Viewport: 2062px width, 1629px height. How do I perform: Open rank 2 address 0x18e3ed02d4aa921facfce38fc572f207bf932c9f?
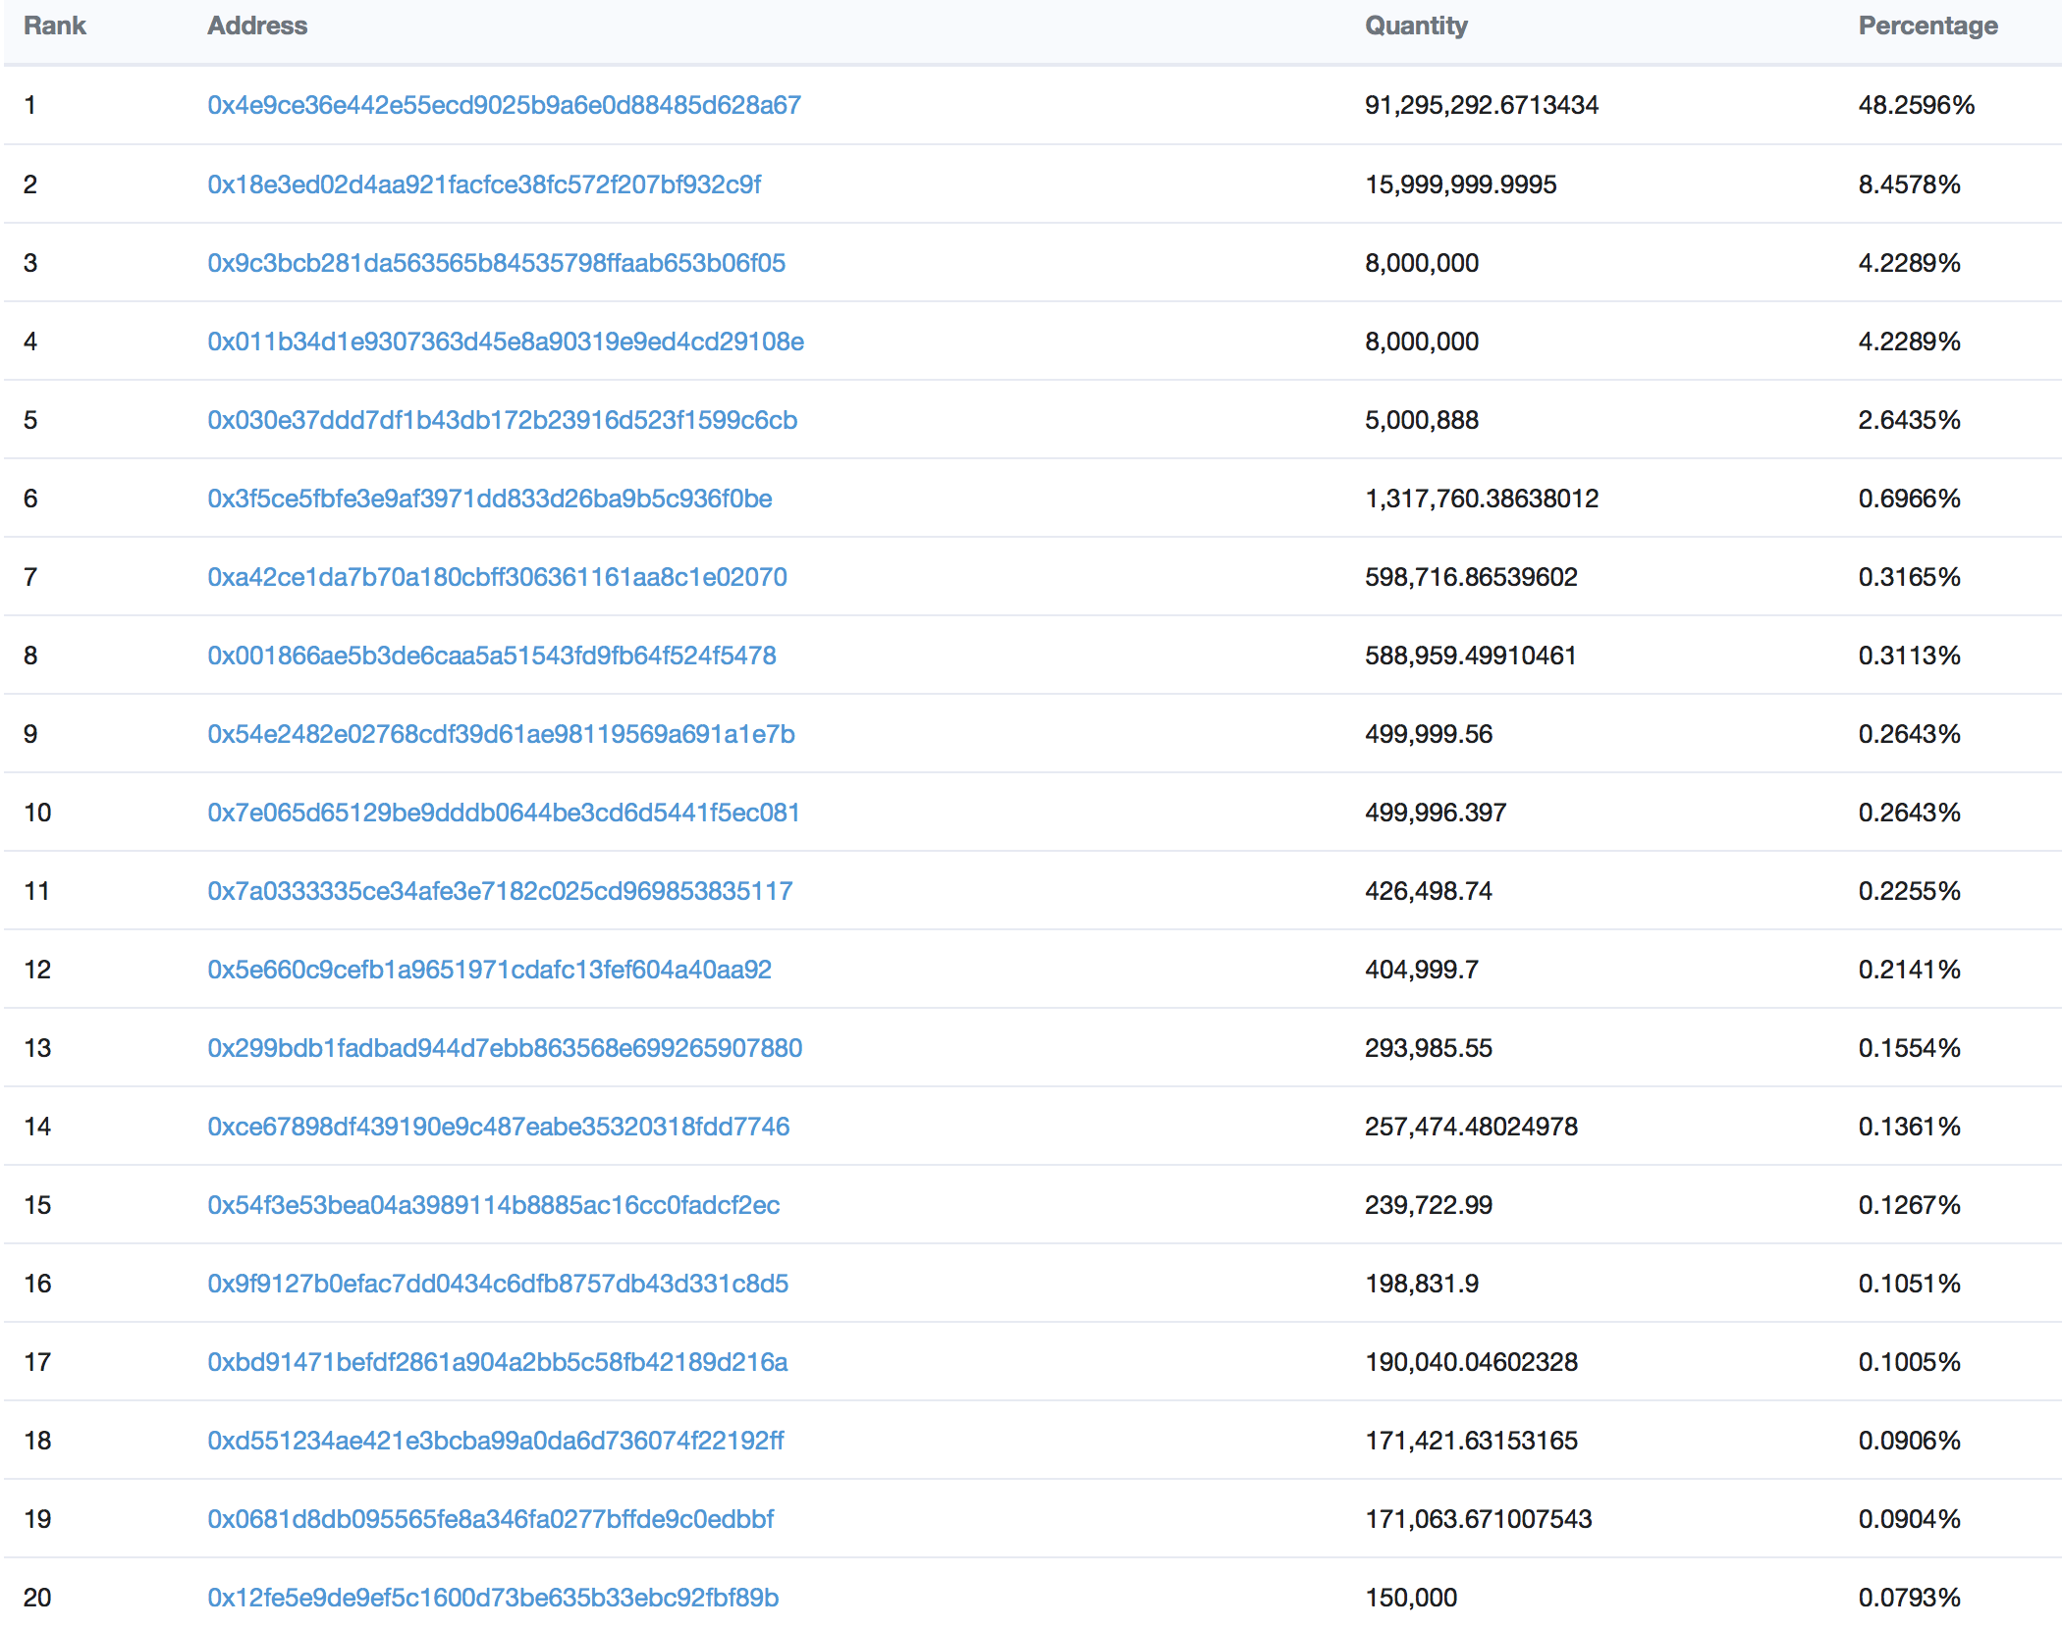484,184
